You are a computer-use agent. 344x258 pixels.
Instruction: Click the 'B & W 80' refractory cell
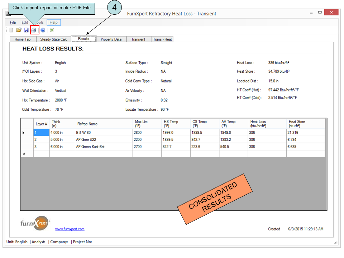pos(104,133)
